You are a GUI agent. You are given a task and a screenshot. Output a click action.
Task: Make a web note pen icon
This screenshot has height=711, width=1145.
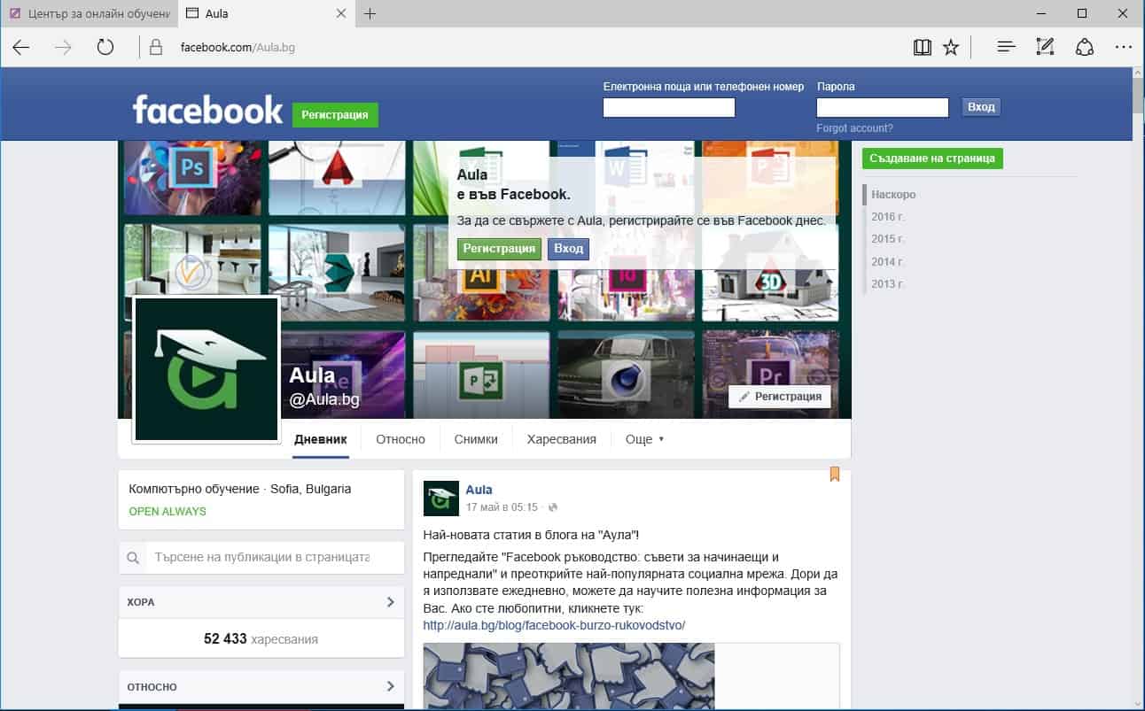point(1045,48)
